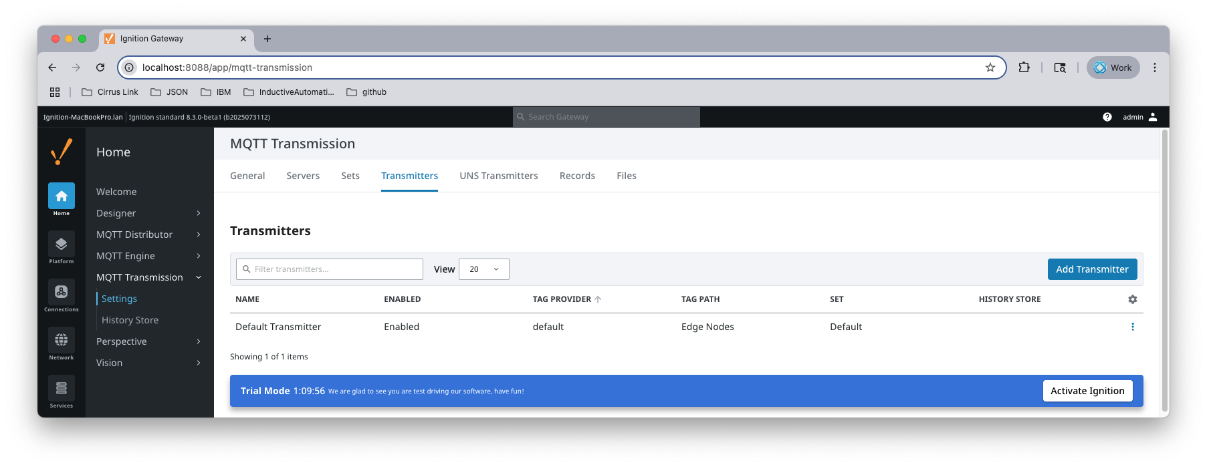Reload the browser page
Screen dimensions: 1207x467
click(100, 67)
